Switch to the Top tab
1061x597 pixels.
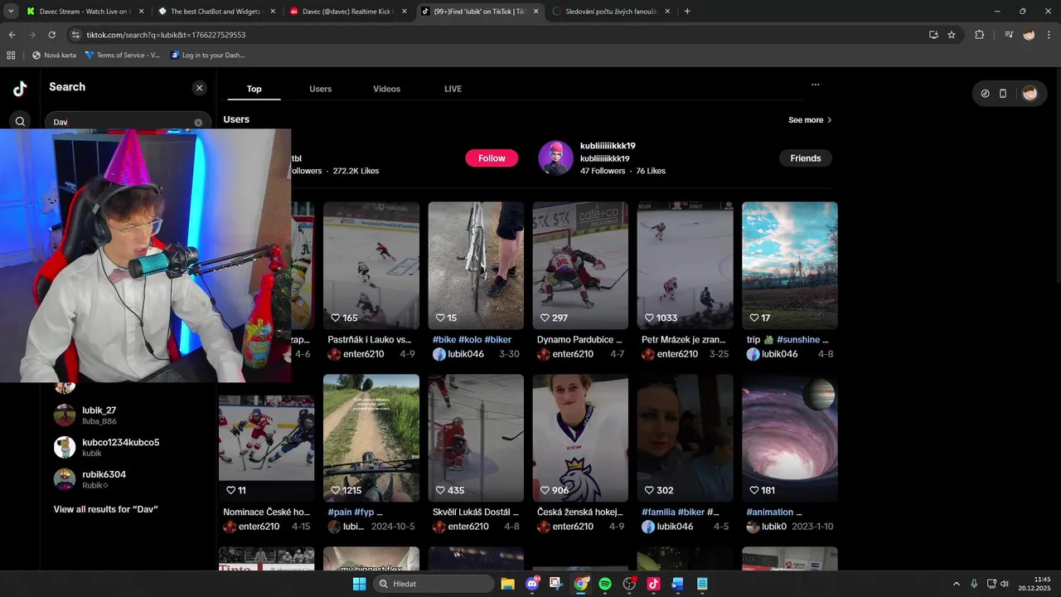254,89
